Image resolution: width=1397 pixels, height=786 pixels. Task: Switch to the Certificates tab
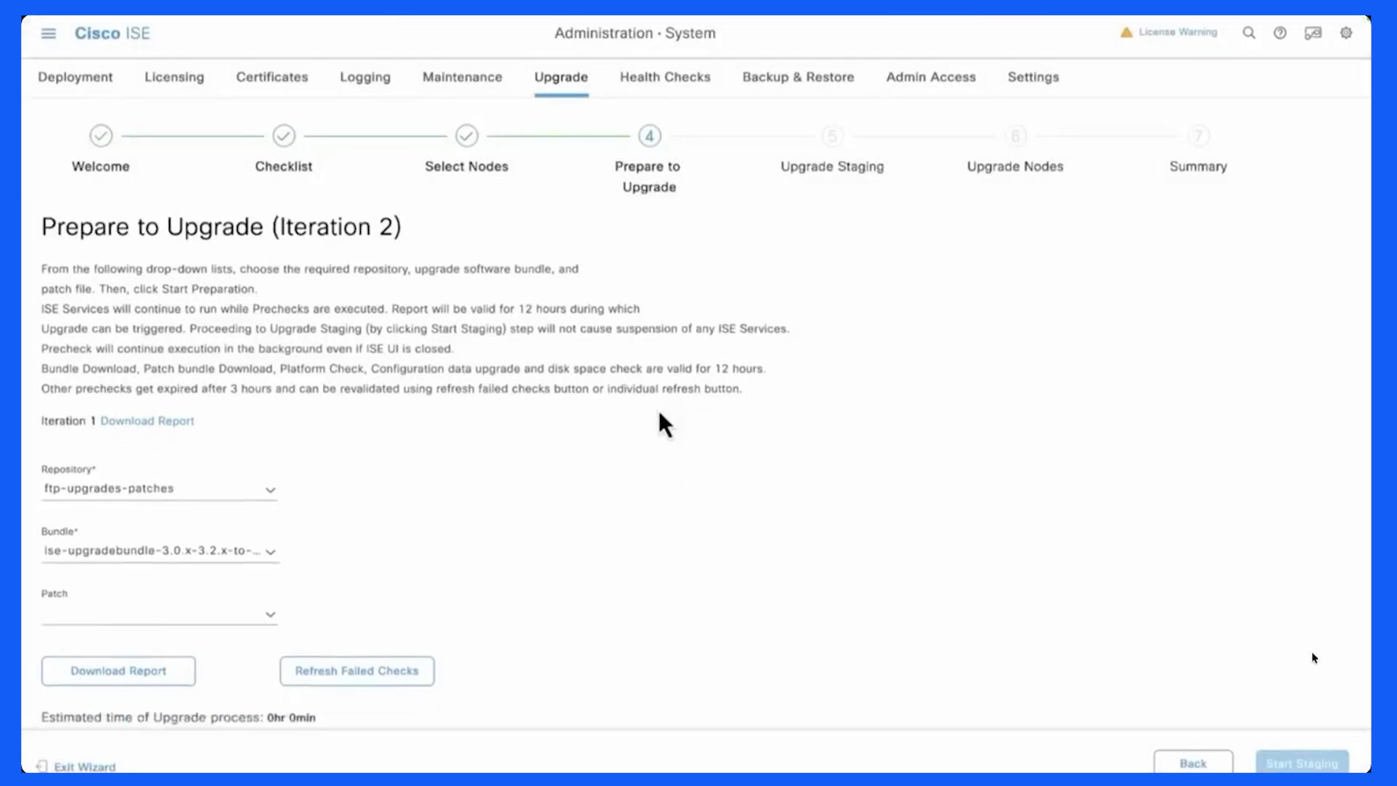coord(272,77)
